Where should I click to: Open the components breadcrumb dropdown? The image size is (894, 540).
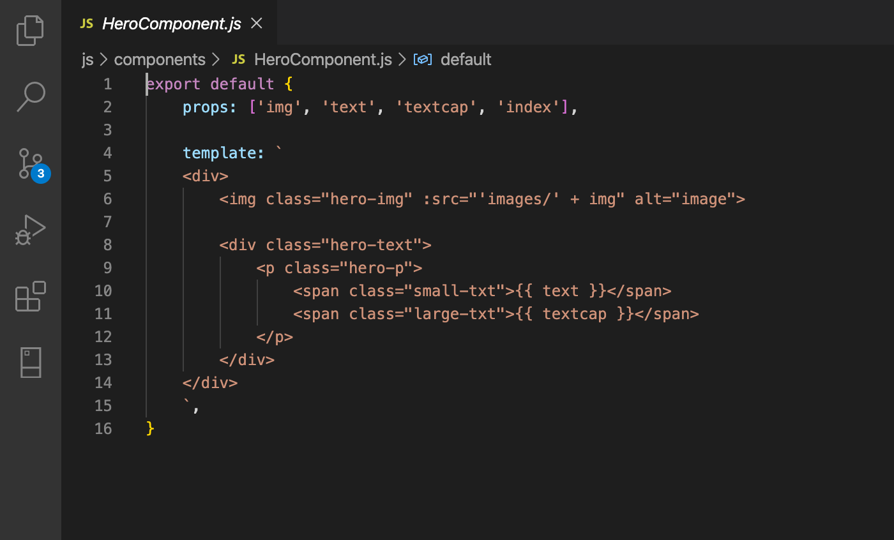159,59
